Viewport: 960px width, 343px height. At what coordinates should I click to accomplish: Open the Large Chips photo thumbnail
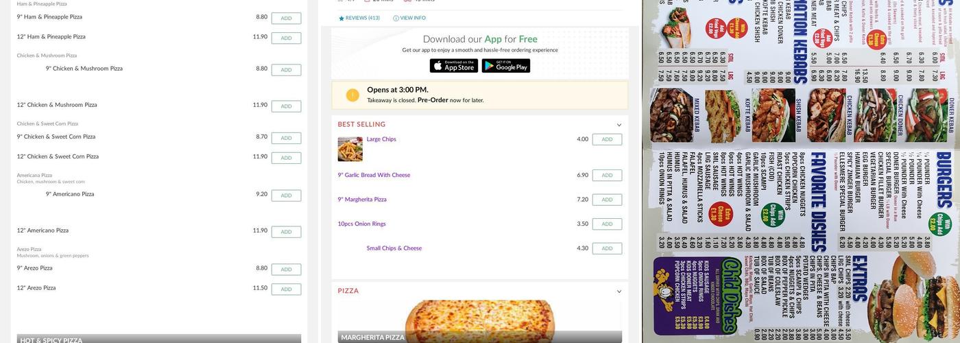click(x=350, y=149)
